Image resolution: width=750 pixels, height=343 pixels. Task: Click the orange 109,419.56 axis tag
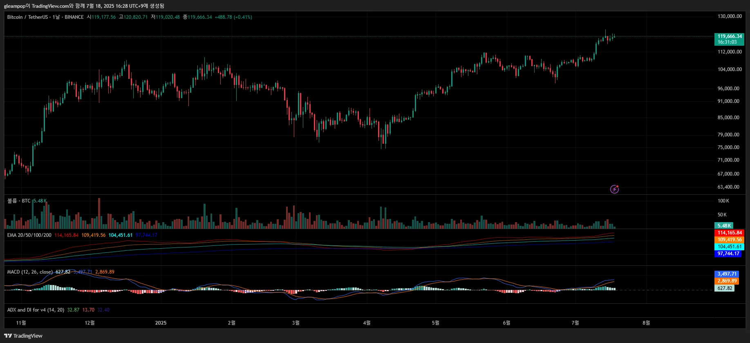pos(729,240)
